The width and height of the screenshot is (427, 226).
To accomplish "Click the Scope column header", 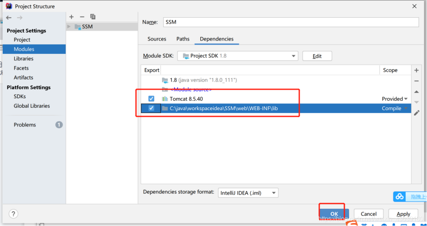I will tap(395, 70).
